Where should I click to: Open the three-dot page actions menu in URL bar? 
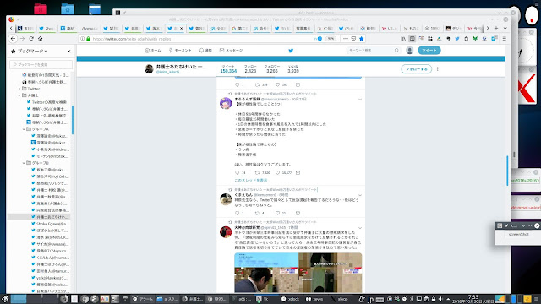[x=346, y=39]
